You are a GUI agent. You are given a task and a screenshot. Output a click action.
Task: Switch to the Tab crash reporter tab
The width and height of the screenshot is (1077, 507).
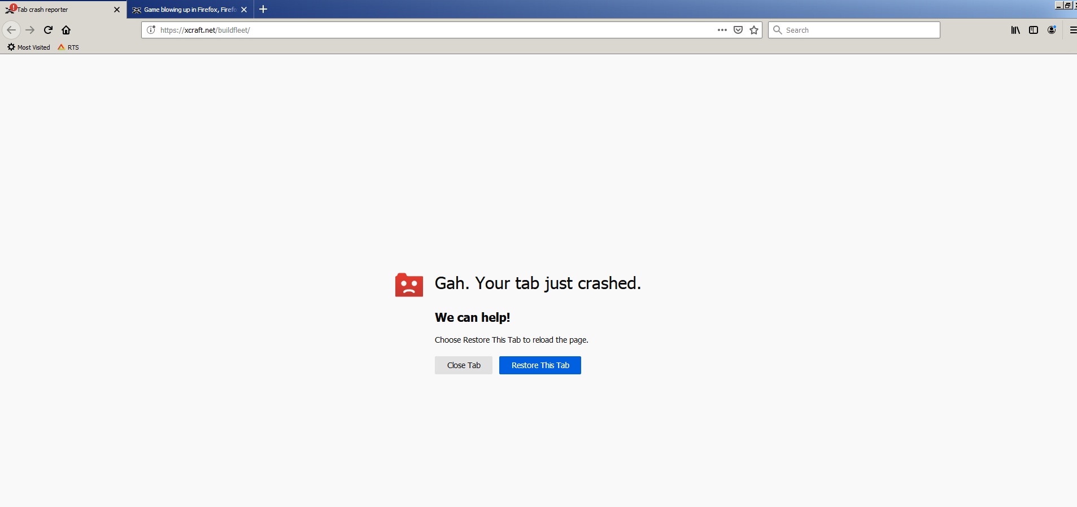point(63,10)
